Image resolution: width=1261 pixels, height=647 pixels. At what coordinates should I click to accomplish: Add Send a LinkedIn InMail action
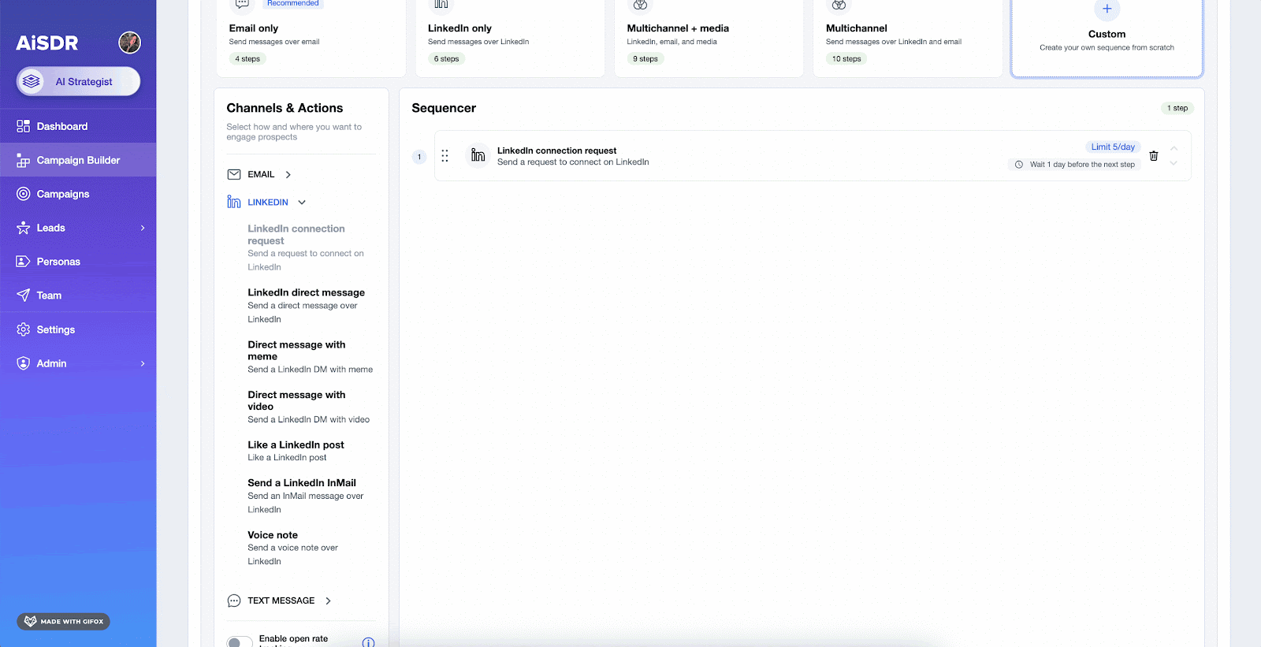(306, 496)
